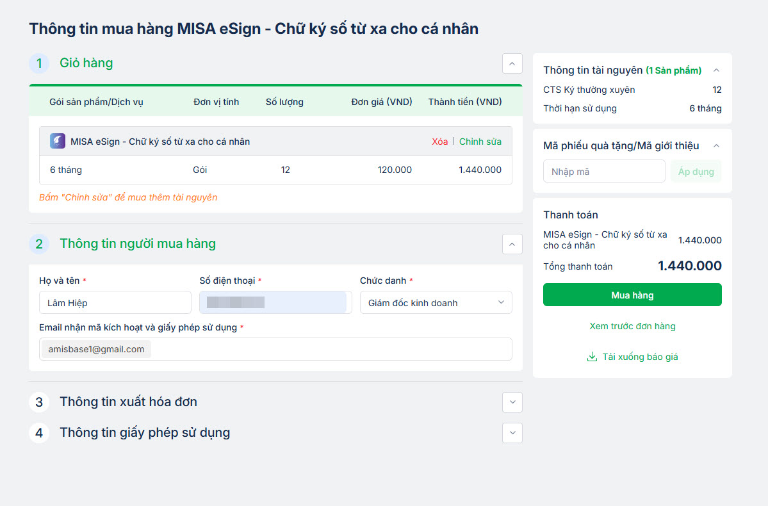
Task: Expand the Thông tin xuất hóa đơn section
Action: (512, 402)
